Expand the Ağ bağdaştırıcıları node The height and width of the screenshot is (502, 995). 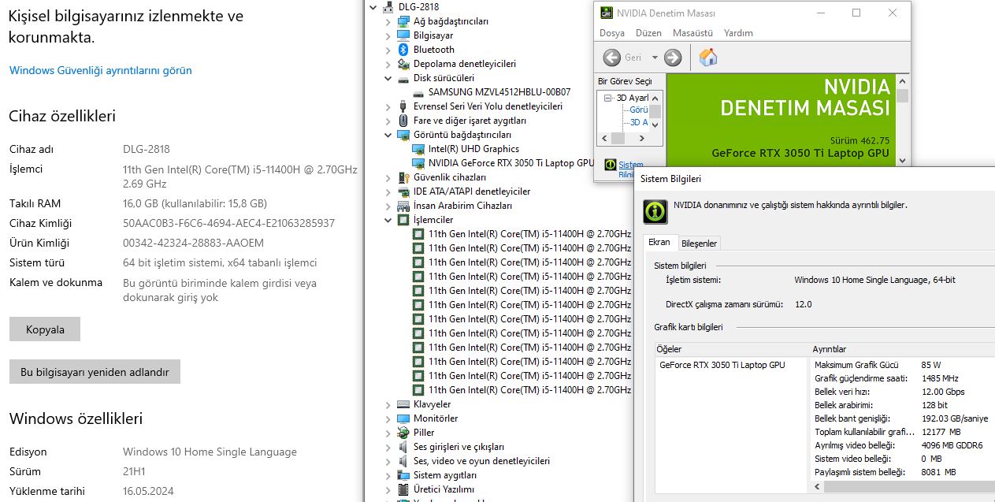pos(388,21)
